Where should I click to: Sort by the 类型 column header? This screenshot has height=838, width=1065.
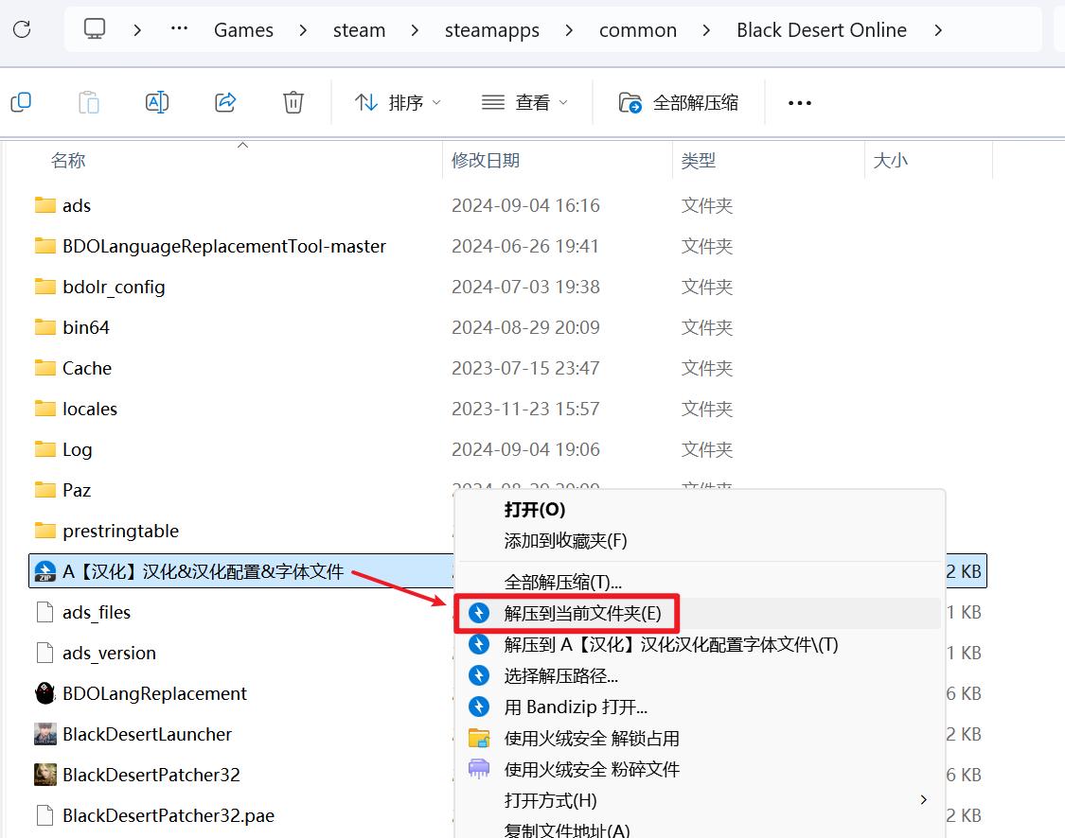click(x=699, y=160)
